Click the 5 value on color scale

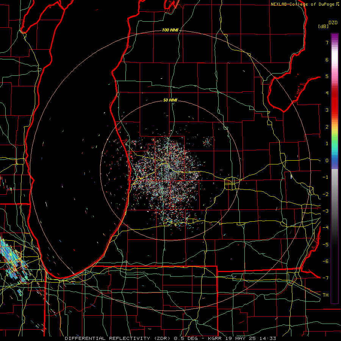[327, 76]
